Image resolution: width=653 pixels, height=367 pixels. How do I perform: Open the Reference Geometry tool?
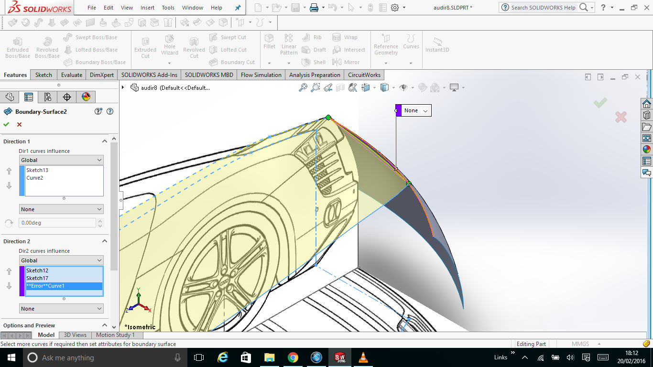(385, 45)
